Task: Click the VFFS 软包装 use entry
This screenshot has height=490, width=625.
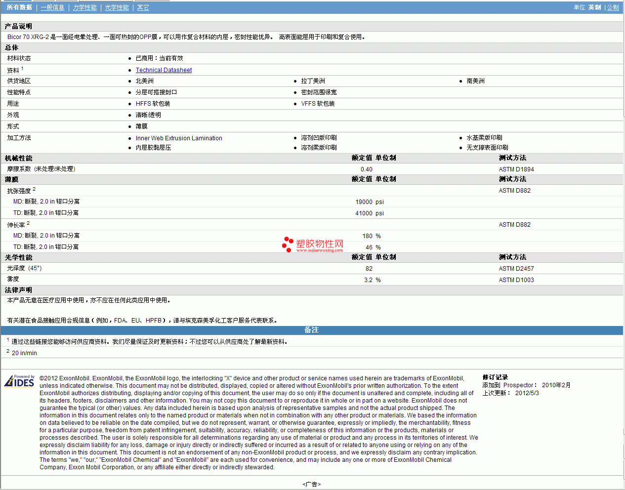Action: click(318, 104)
